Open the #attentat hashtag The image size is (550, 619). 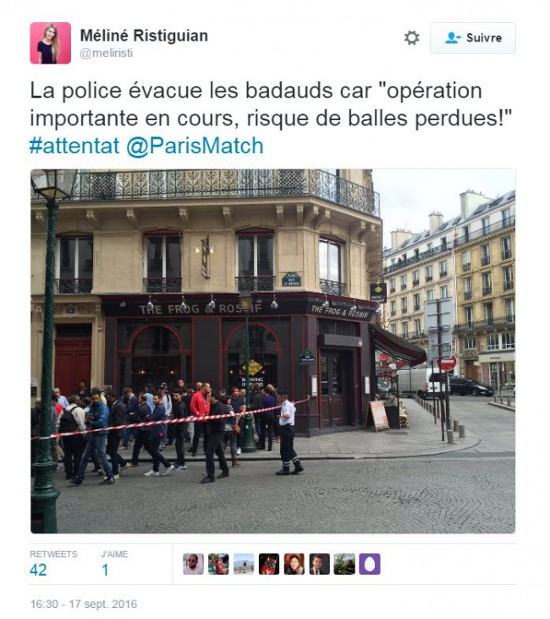[74, 146]
